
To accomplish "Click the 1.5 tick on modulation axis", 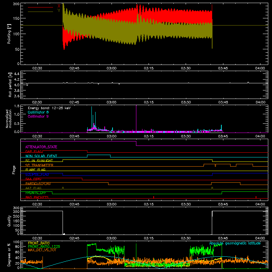I will coord(17,106).
